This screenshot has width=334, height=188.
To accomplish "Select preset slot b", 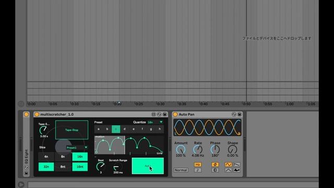I will pyautogui.click(x=107, y=129).
